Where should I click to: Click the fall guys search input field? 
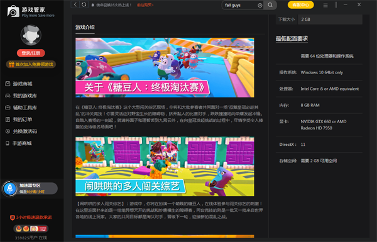click(241, 5)
